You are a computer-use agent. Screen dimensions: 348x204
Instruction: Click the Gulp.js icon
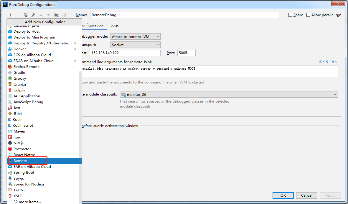10,90
